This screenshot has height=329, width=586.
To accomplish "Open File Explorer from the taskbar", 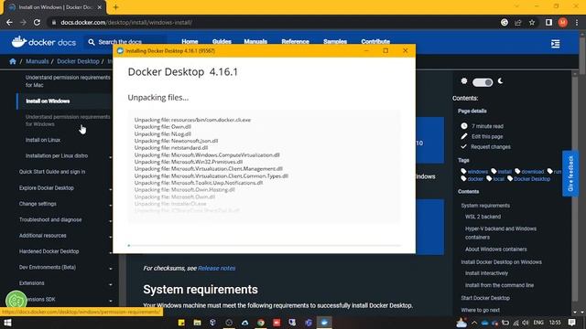I will pos(197,323).
